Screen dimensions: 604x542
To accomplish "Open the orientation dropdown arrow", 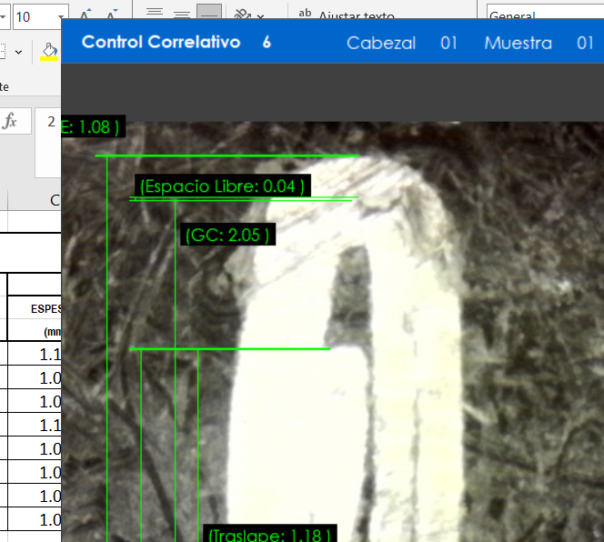I will [261, 15].
